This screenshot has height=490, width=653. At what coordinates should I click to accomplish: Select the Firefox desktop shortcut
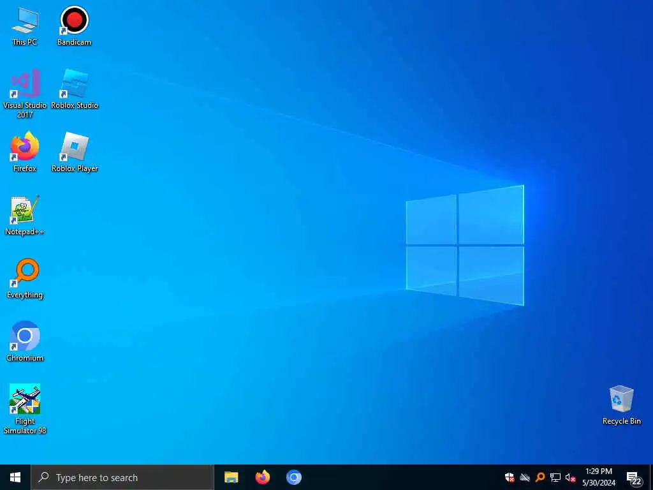point(25,152)
